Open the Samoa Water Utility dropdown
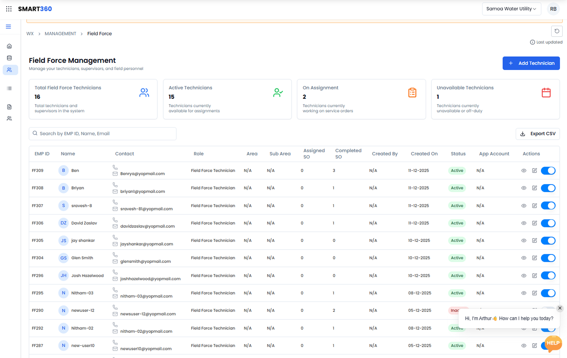The width and height of the screenshot is (567, 358). [x=511, y=9]
